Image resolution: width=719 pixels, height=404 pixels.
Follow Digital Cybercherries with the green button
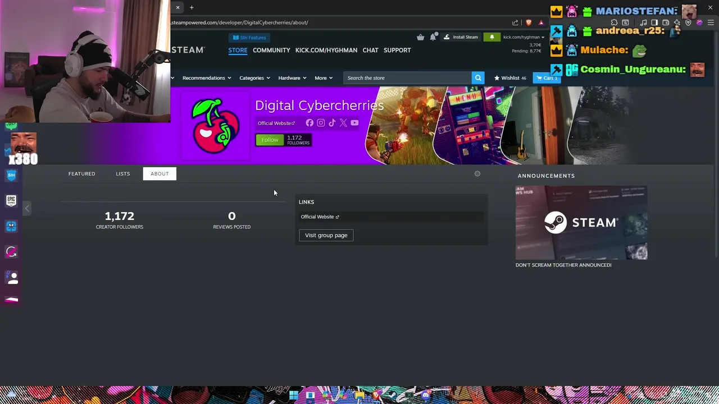[270, 140]
